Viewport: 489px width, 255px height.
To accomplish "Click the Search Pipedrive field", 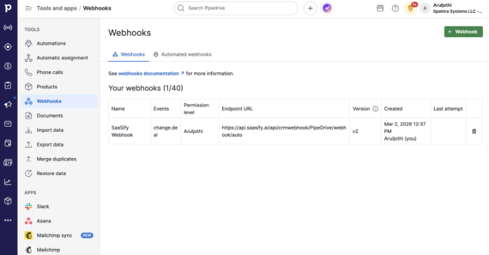I will 236,8.
